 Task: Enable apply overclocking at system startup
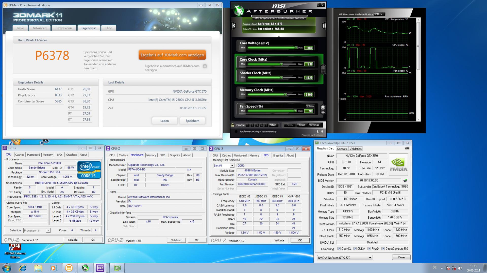pos(236,132)
